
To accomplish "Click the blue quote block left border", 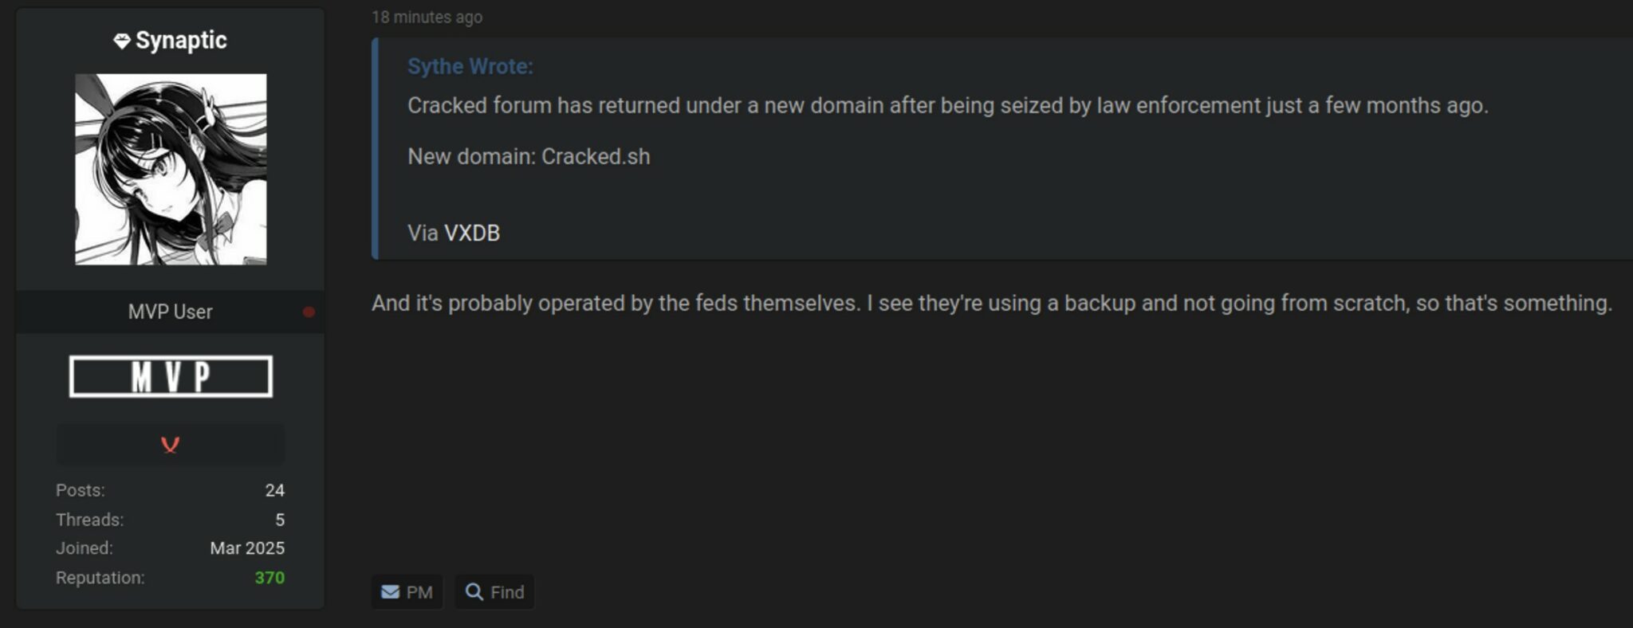I will pos(375,148).
